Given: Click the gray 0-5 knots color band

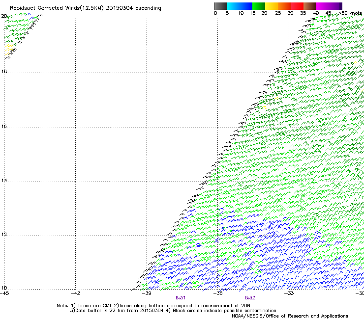Looking at the screenshot, I should [220, 6].
